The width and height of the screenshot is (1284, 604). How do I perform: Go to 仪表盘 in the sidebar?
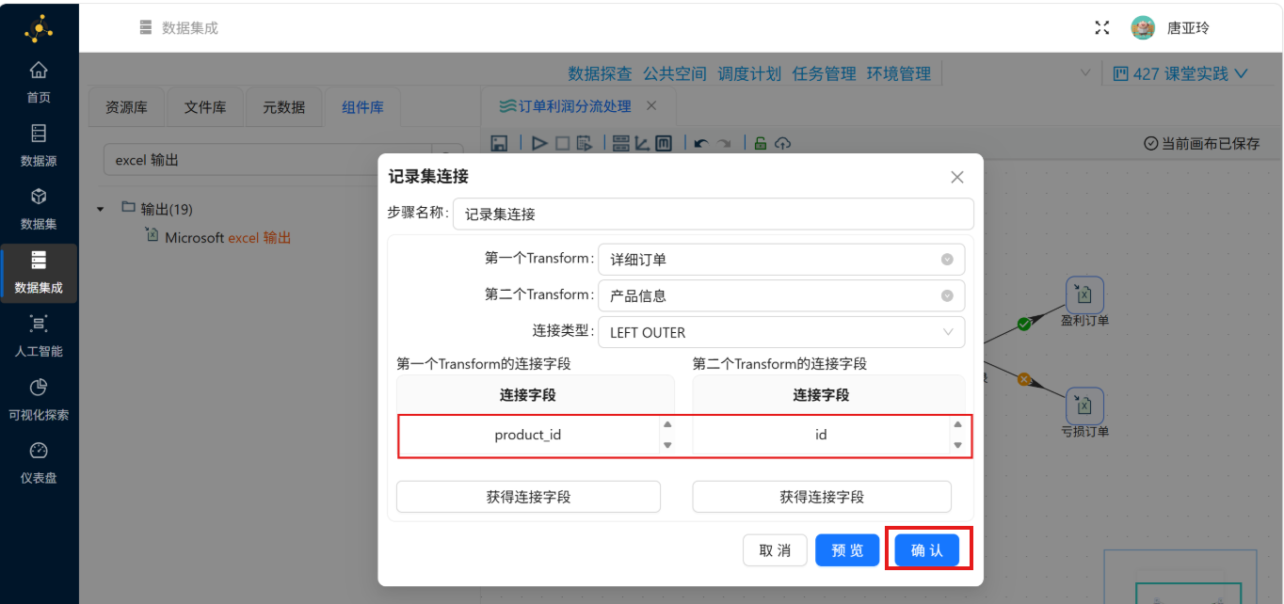[x=39, y=463]
